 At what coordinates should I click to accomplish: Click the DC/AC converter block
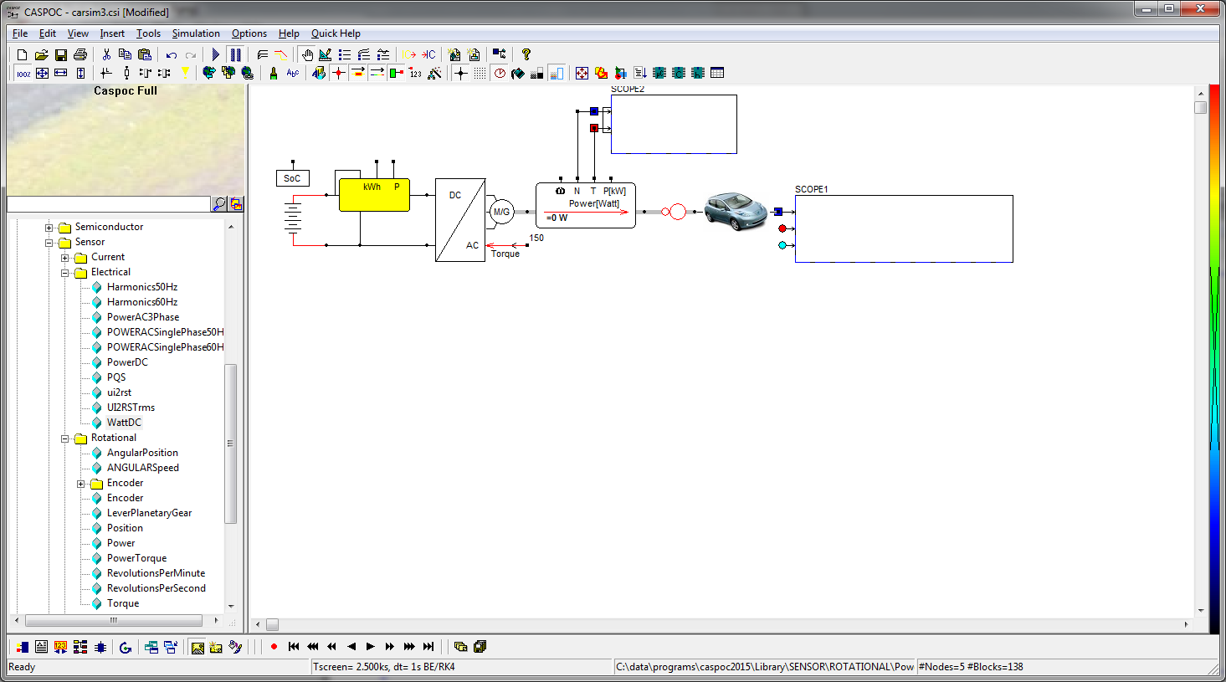[x=460, y=220]
